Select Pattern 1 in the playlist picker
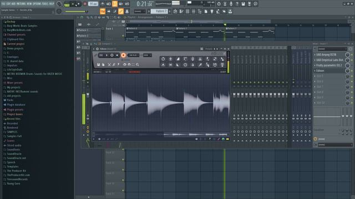Viewport: 355px width, 199px height. [88, 30]
